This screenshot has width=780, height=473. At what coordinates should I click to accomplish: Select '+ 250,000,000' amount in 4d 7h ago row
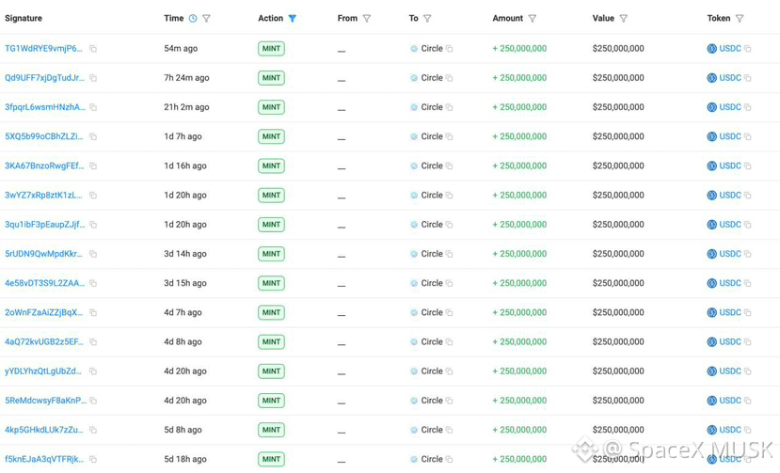pos(519,312)
